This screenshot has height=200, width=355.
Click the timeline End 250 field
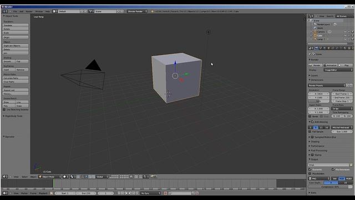[x=86, y=193]
